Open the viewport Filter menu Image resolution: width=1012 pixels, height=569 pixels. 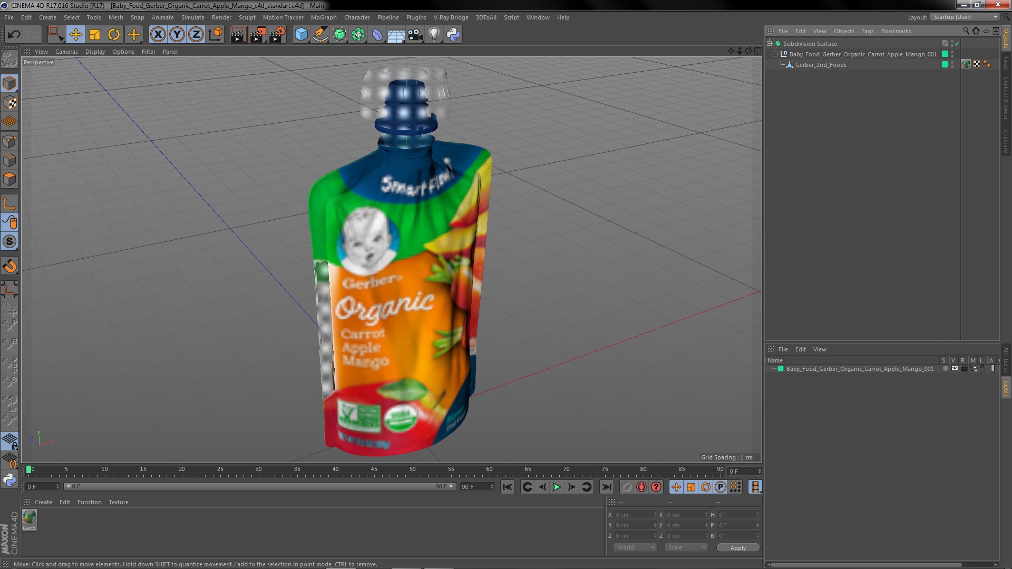[149, 52]
